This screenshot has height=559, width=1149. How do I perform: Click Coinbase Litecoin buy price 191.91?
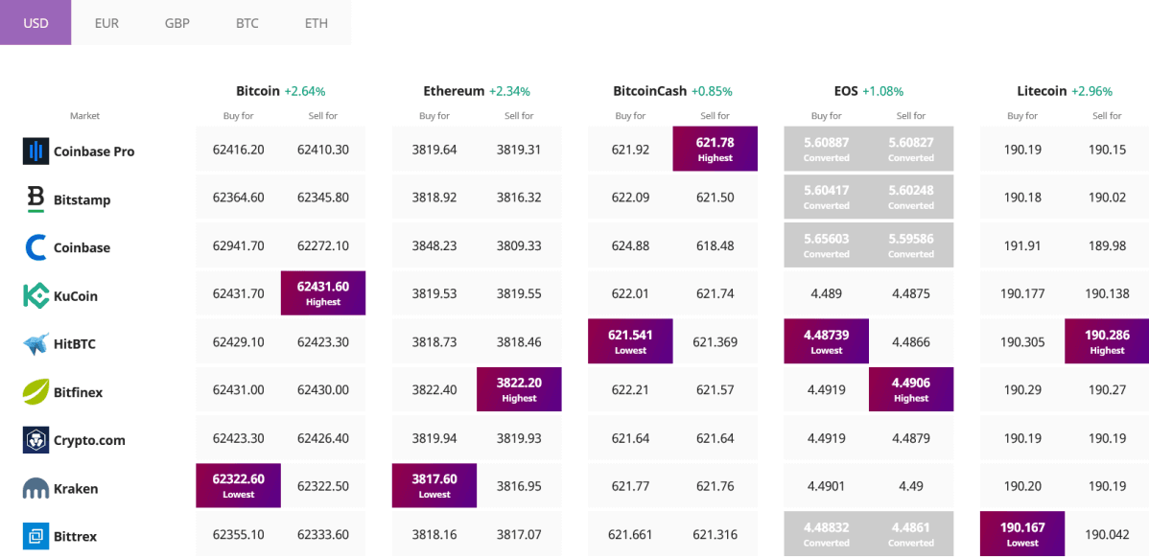coord(1022,246)
